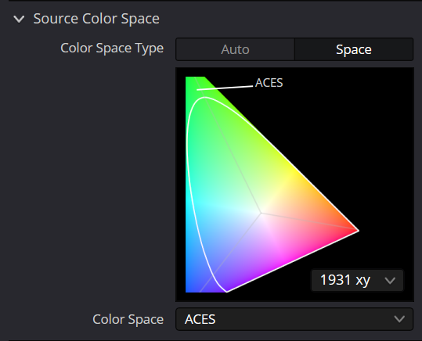422x341 pixels.
Task: Click the white ACES pointer line
Action: pyautogui.click(x=225, y=88)
